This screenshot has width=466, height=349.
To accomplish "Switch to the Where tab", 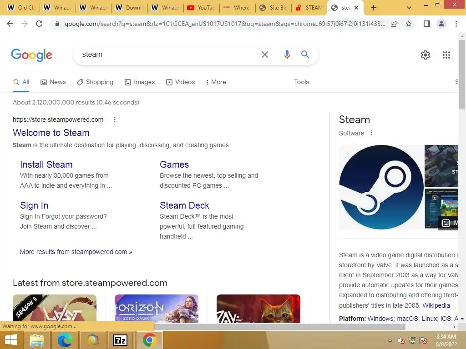I will coord(237,8).
